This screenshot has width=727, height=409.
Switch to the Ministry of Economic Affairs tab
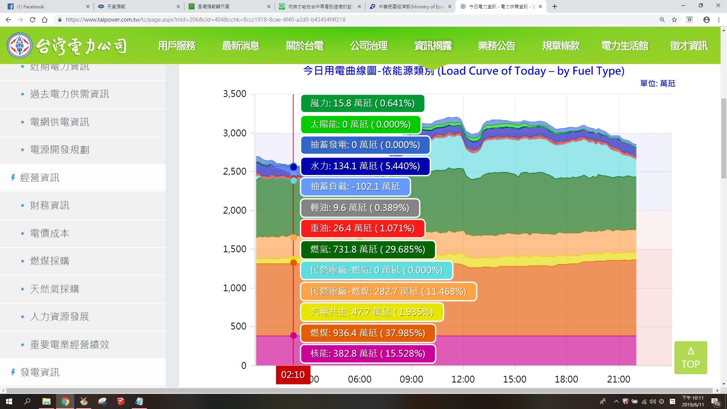pyautogui.click(x=410, y=6)
